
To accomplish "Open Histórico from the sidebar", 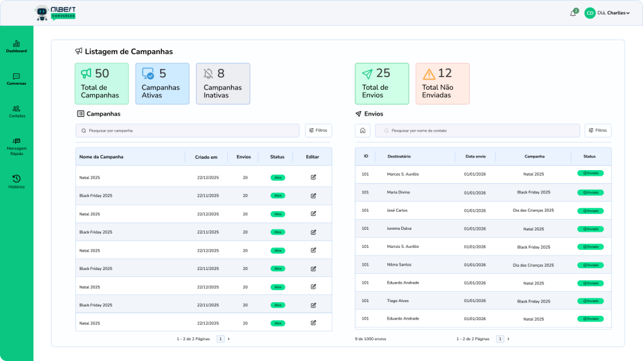I will [16, 182].
